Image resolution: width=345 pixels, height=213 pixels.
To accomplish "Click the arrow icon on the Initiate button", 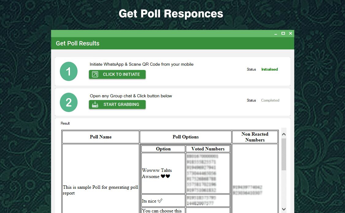I will (95, 74).
